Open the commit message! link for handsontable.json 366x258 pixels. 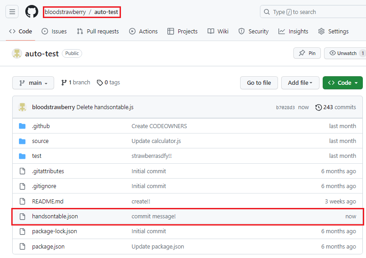(x=153, y=217)
